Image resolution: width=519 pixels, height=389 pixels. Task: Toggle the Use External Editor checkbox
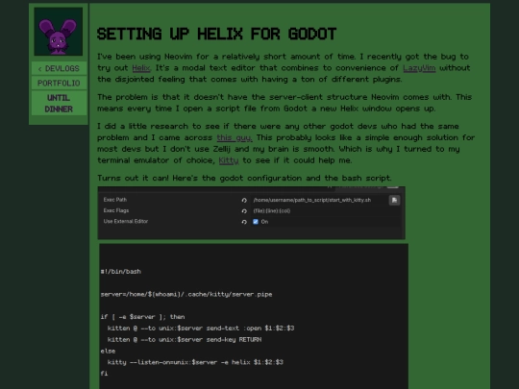(256, 222)
